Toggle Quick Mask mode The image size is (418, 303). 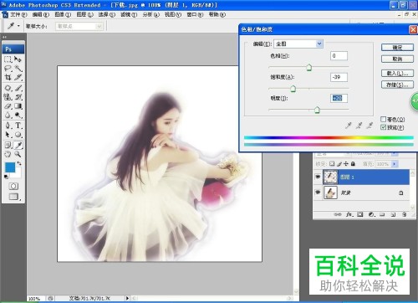13,186
